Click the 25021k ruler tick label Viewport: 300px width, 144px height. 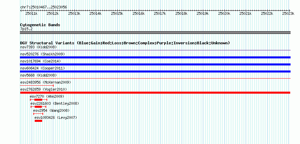(x=246, y=14)
